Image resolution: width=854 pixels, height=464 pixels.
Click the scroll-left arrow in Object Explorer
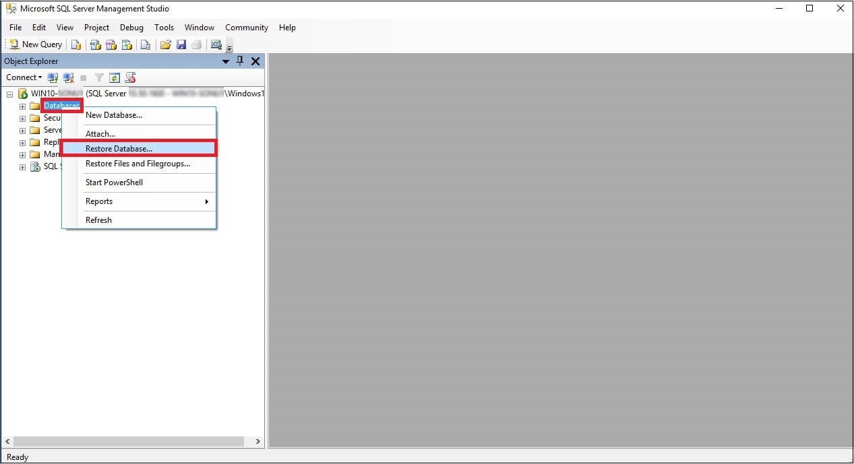[x=7, y=442]
